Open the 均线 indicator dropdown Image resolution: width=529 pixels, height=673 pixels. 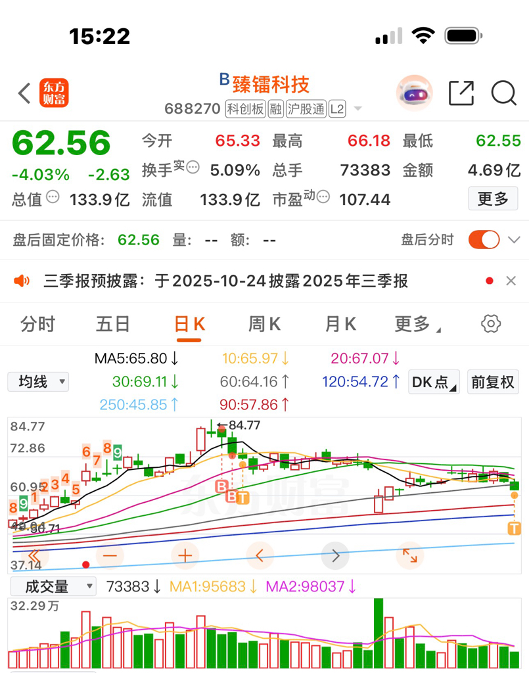click(x=38, y=382)
